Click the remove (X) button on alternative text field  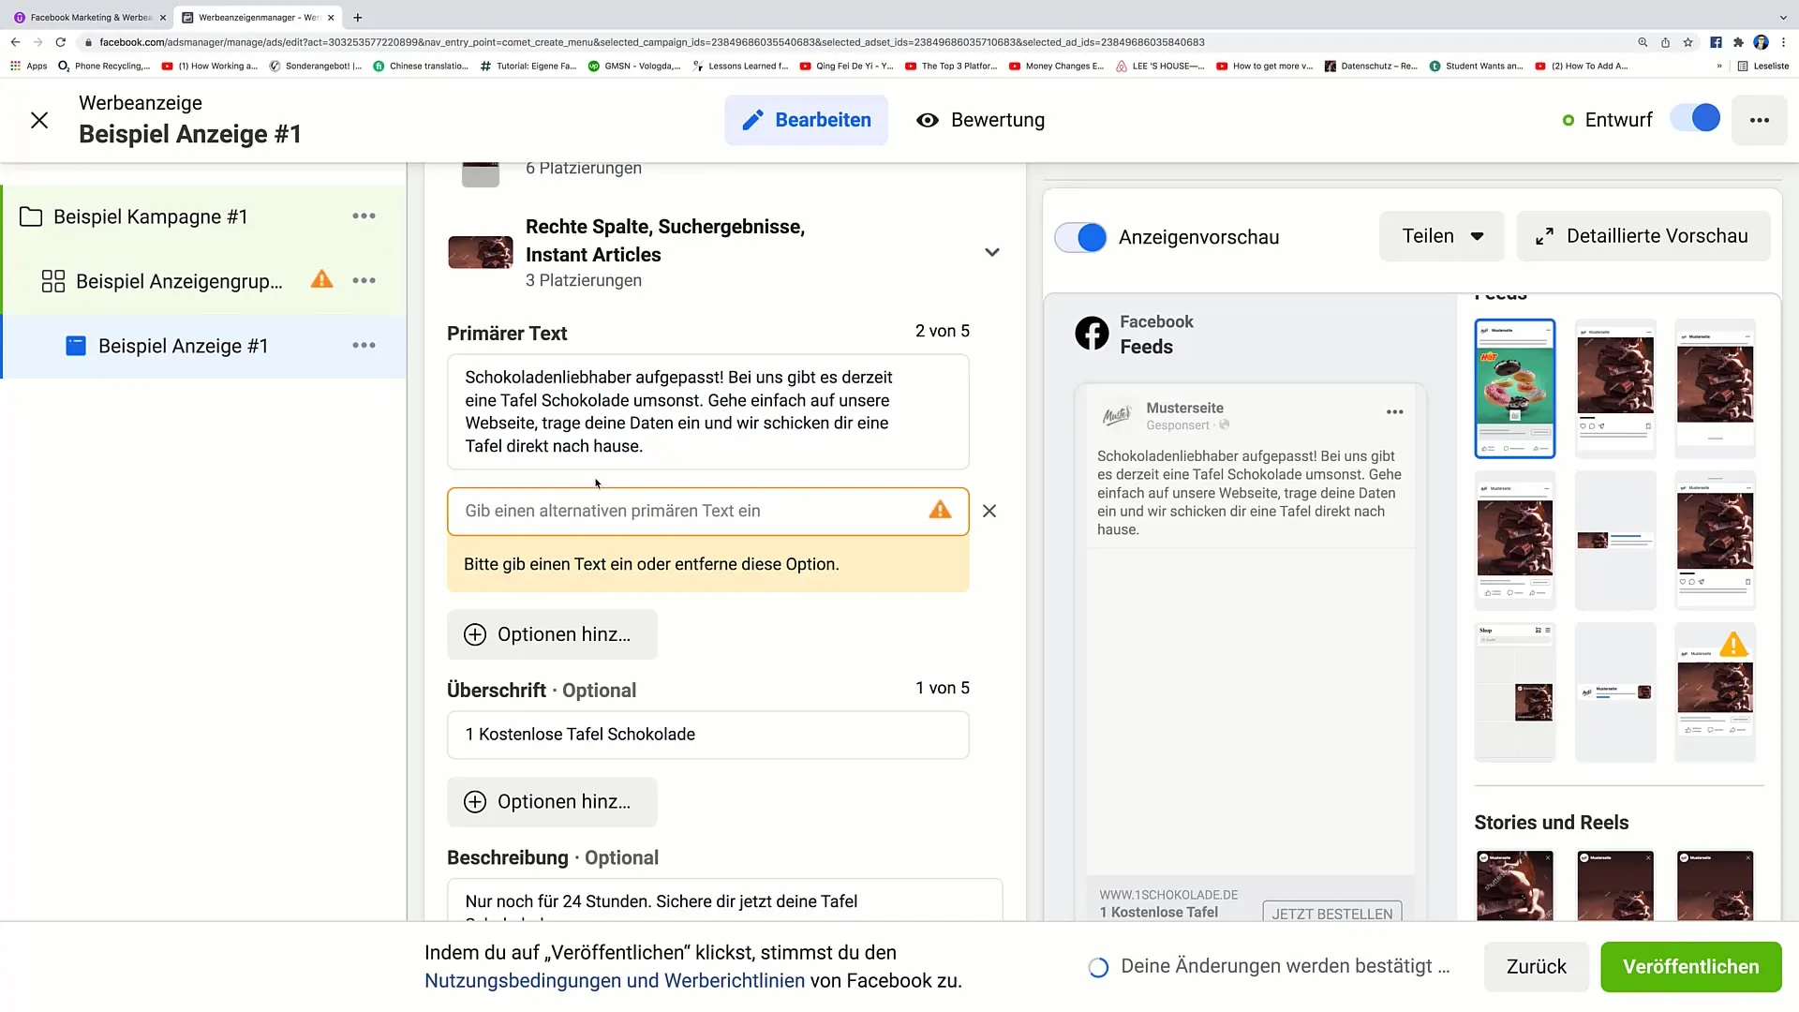[x=989, y=511]
